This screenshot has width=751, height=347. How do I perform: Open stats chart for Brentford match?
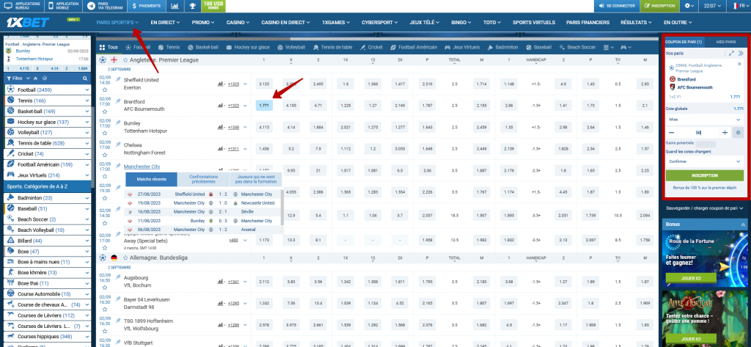coord(221,106)
